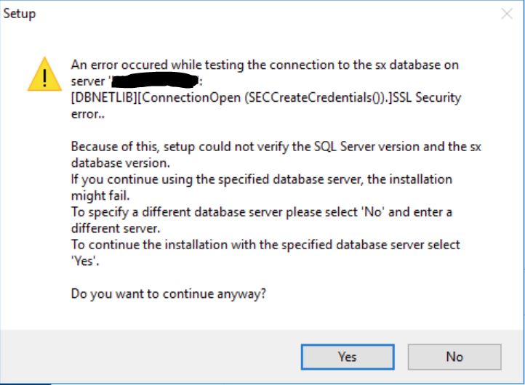Click the quoted 'Yes'. text line
The width and height of the screenshot is (525, 385).
pyautogui.click(x=86, y=261)
